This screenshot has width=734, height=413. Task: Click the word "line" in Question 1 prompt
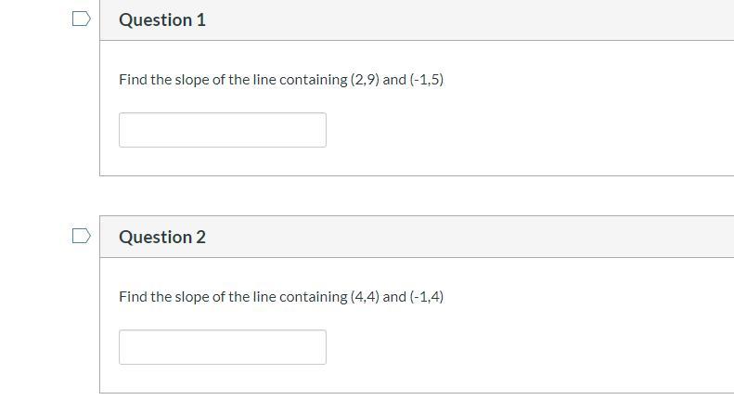(x=264, y=80)
